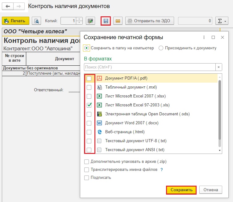
Task: Enable additional packing into .zip archive
Action: [86, 162]
